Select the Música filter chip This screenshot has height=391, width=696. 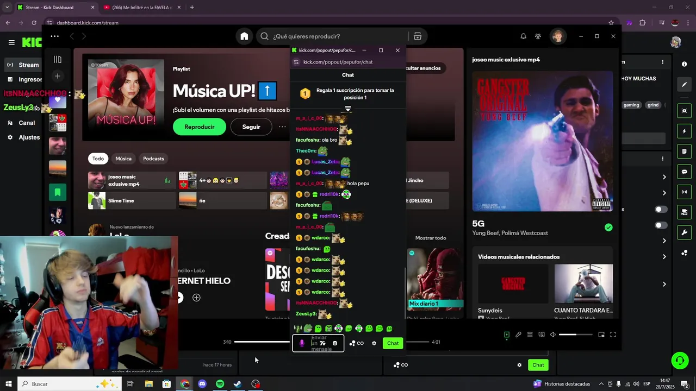[x=123, y=159]
